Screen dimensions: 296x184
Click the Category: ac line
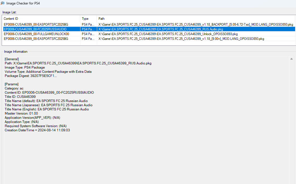click(14, 88)
